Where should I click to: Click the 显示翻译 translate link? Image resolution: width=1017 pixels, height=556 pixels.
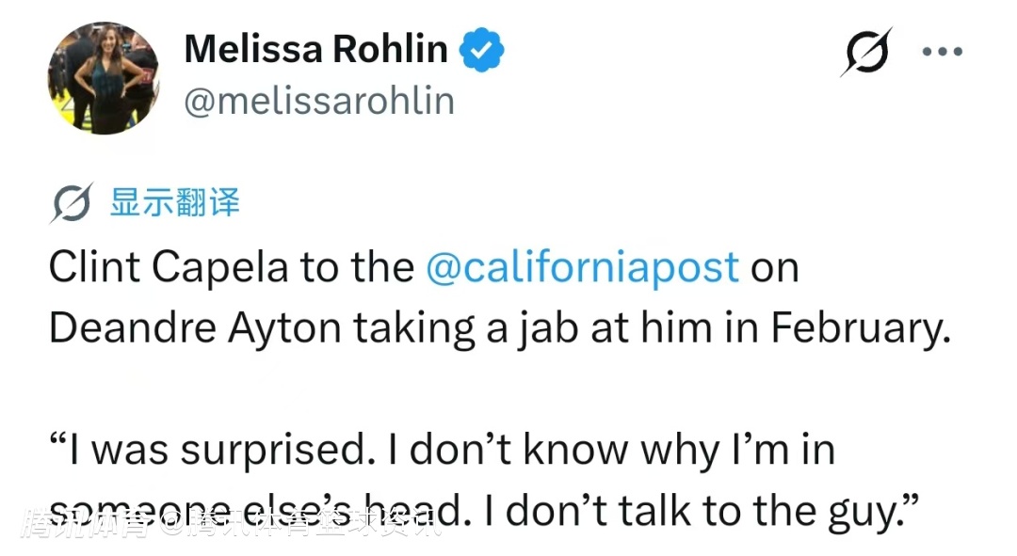click(175, 202)
